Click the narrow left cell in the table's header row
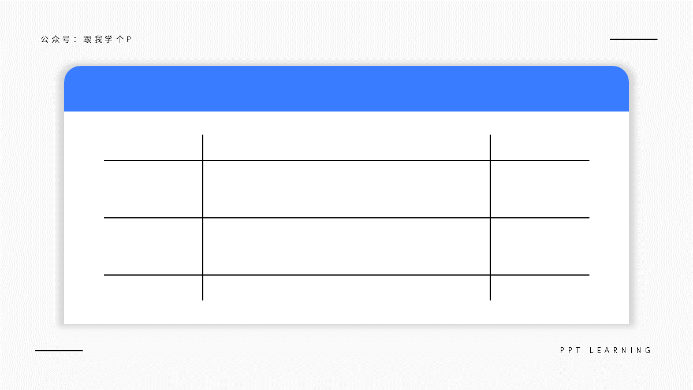The height and width of the screenshot is (390, 693). pyautogui.click(x=153, y=147)
